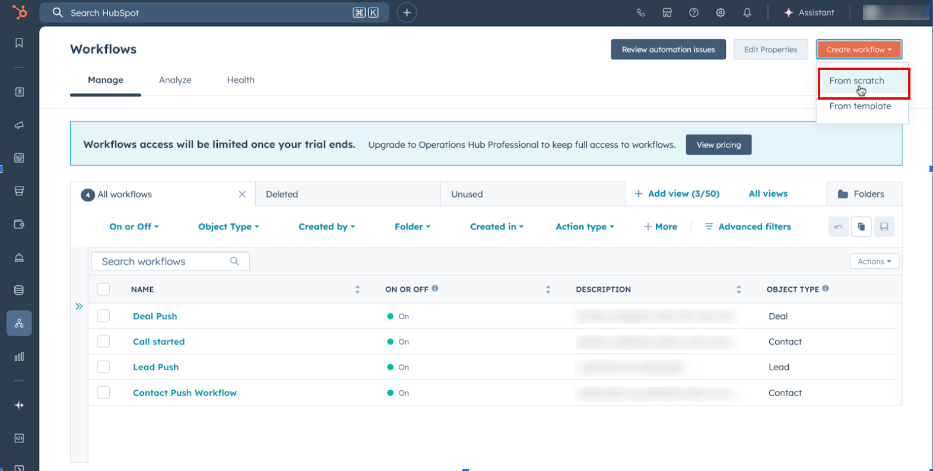Open the Folder filter dropdown

[412, 227]
